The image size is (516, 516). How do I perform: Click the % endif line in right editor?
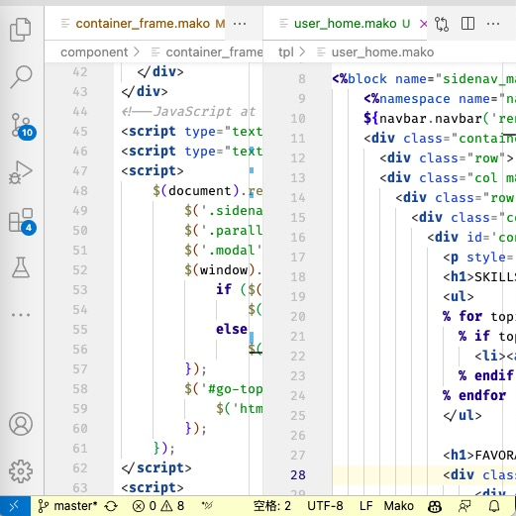point(486,375)
